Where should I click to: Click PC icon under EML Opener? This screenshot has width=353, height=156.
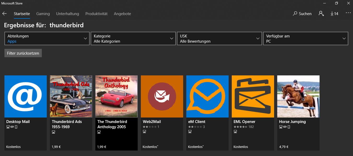point(235,132)
